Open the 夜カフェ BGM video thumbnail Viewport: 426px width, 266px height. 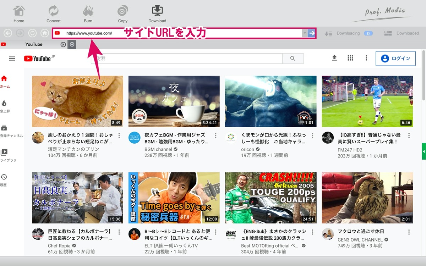(174, 101)
